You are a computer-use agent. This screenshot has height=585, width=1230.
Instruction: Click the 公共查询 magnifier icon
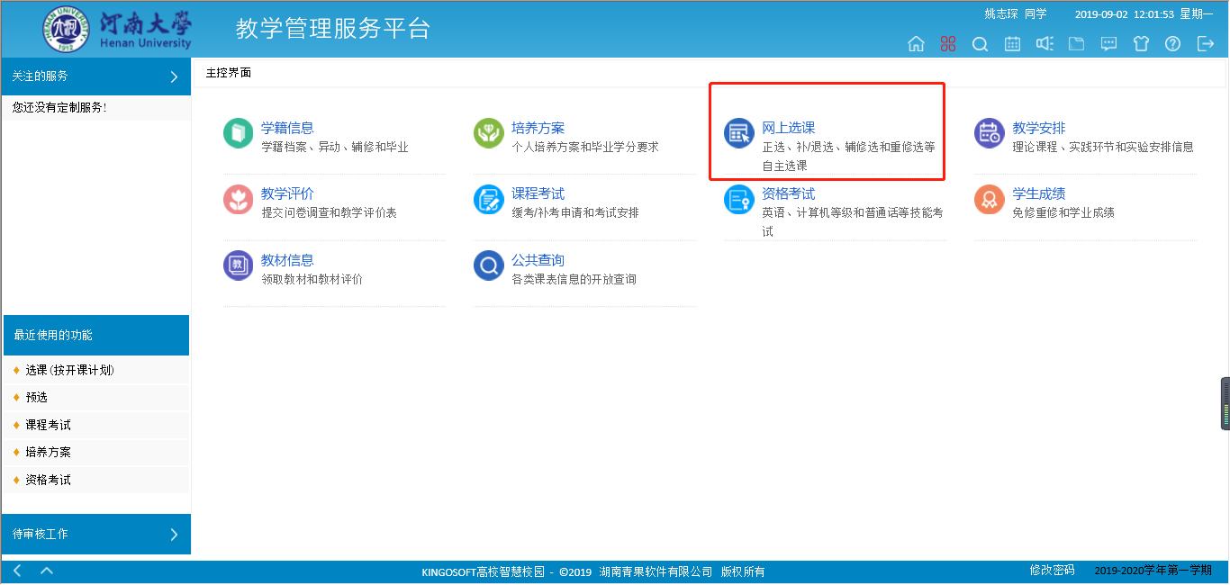pyautogui.click(x=489, y=266)
